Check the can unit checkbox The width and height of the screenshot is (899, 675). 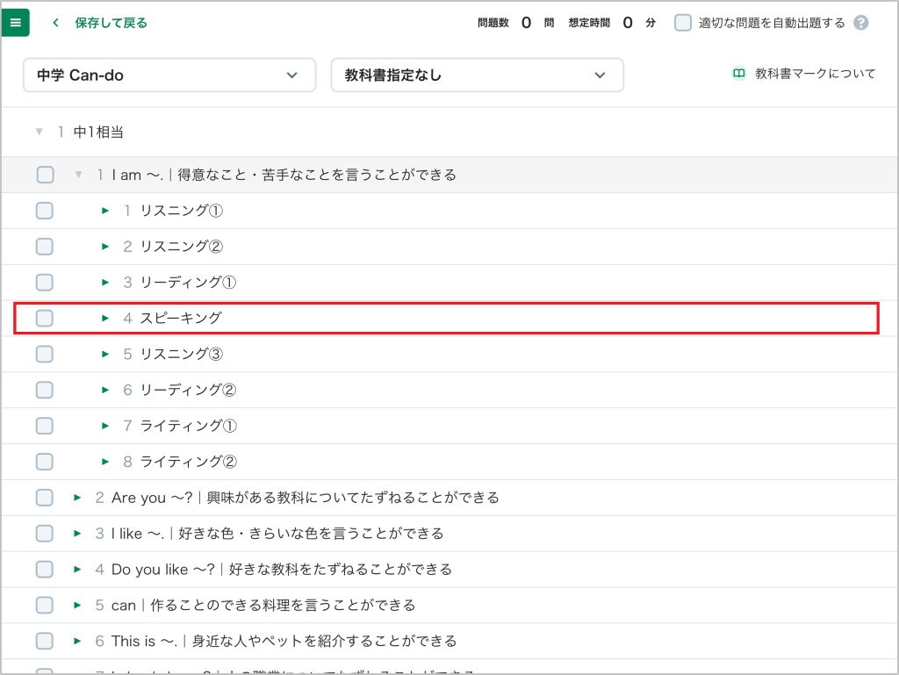45,605
